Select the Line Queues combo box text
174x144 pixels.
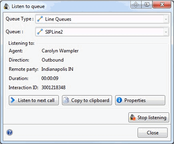pos(58,19)
